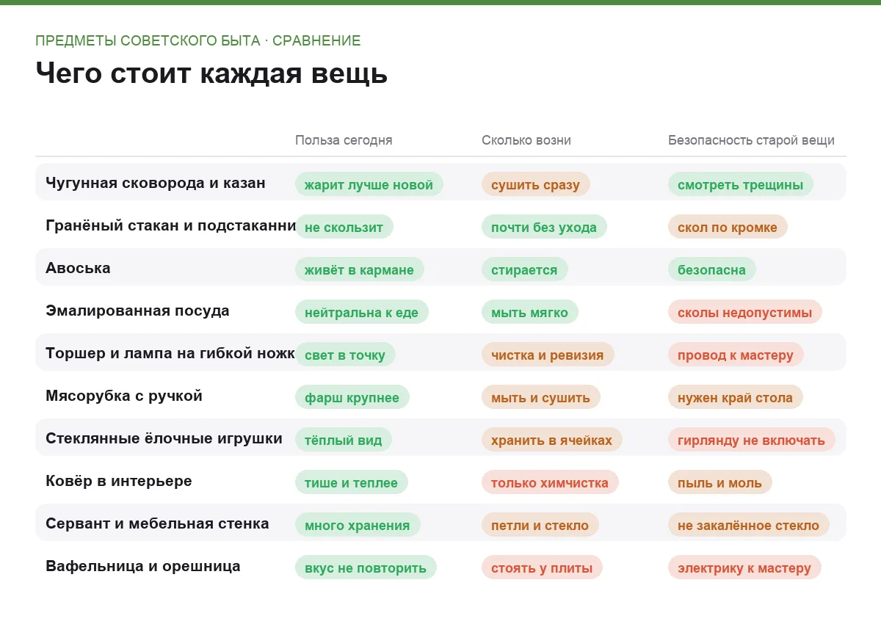Click the pill 'не скользит'
881x624 pixels.
click(344, 227)
